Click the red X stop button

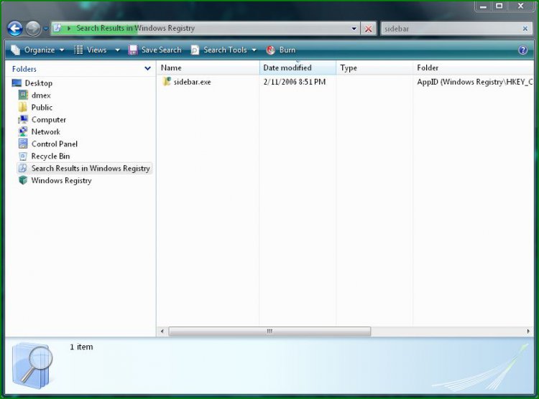point(368,29)
